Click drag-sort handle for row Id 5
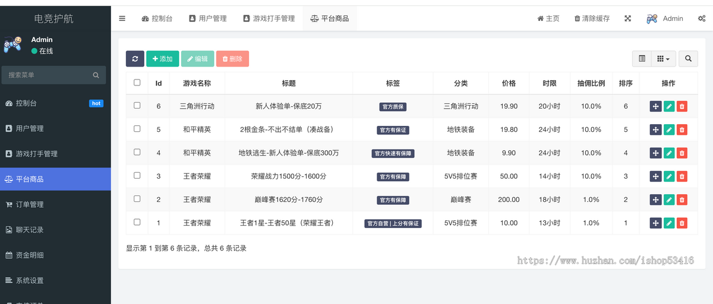This screenshot has height=304, width=713. click(x=655, y=129)
